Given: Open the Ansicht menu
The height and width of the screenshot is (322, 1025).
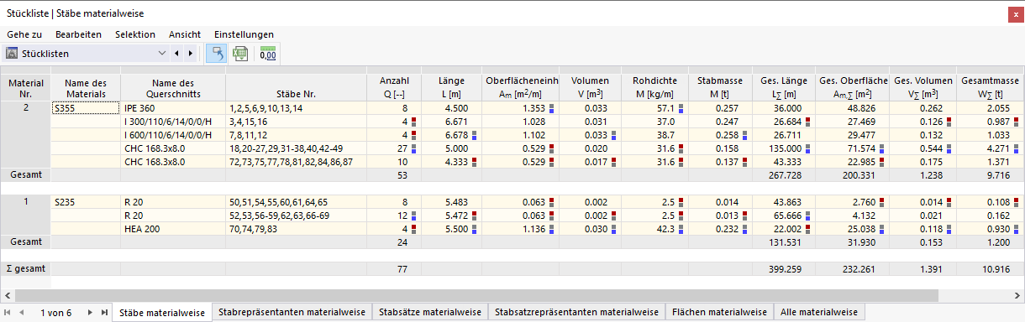Looking at the screenshot, I should (x=184, y=34).
